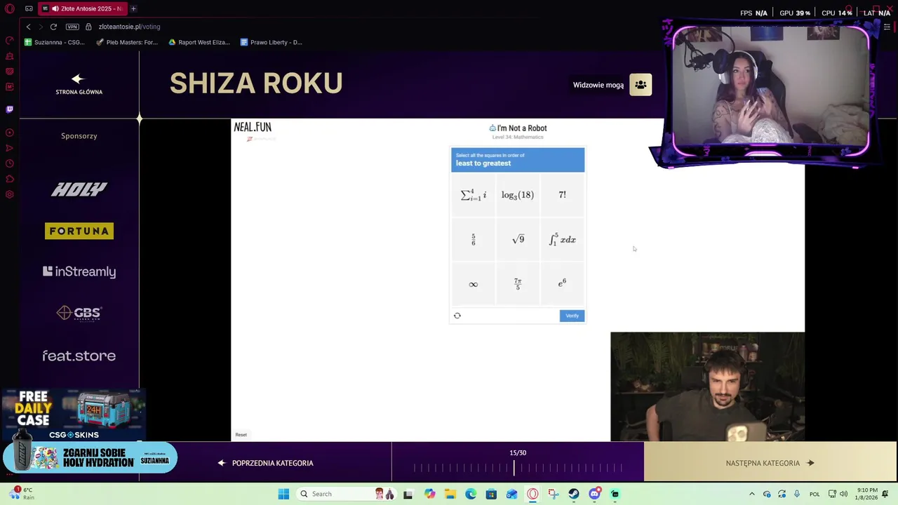Select the sum of i tile

(473, 195)
